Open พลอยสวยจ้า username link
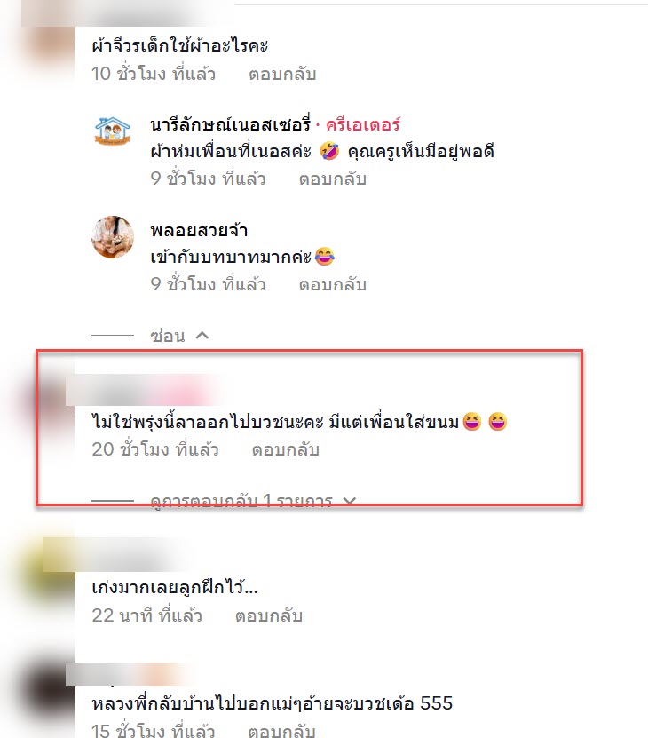Viewport: 648px width, 738px height. (199, 231)
